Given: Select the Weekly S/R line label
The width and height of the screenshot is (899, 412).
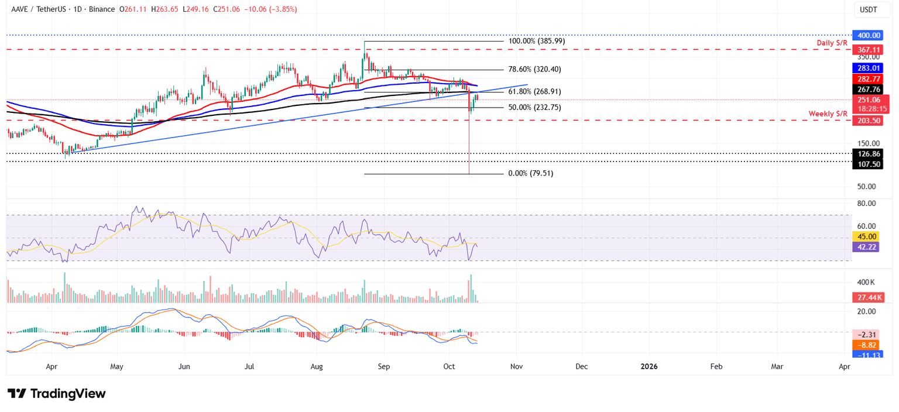Looking at the screenshot, I should pos(829,113).
